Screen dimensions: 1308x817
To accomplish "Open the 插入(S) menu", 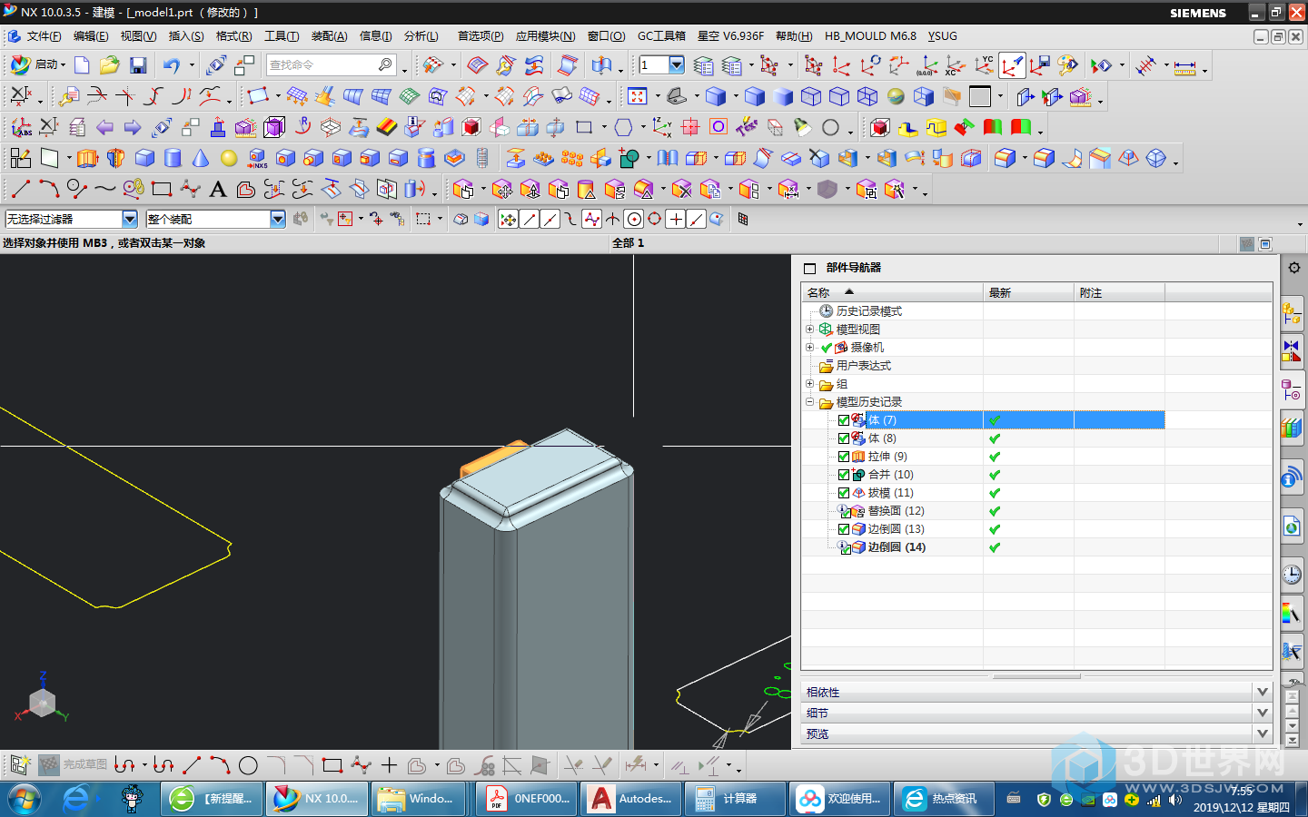I will (x=186, y=36).
